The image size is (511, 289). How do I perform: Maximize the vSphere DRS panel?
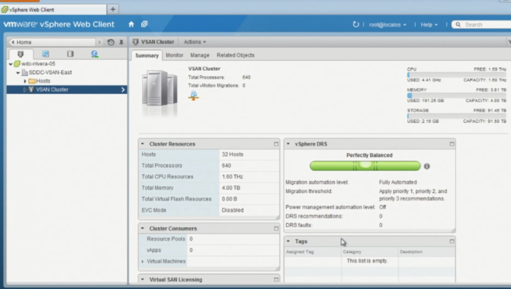pos(452,144)
